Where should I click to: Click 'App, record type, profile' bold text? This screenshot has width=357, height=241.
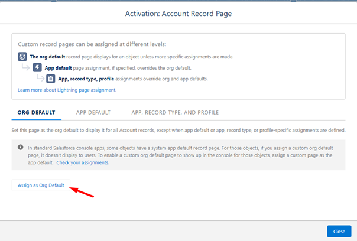tap(86, 79)
